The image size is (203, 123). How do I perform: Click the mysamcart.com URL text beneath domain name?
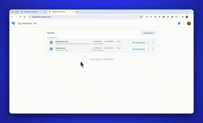(x=73, y=44)
